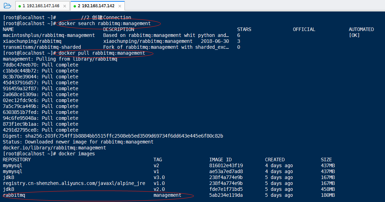This screenshot has height=202, width=385.
Task: Click the STARS column header
Action: 244,29
